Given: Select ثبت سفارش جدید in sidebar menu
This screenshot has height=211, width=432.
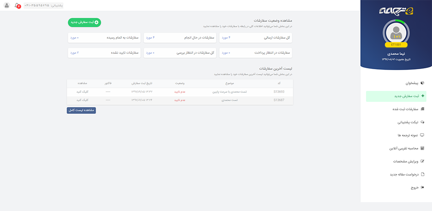Looking at the screenshot, I should [x=396, y=96].
